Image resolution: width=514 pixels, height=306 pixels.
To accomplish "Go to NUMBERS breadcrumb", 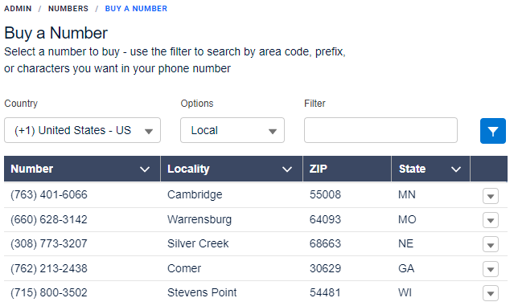I will click(x=68, y=9).
